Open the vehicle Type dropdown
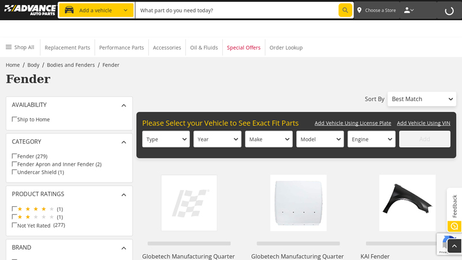Viewport: 462px width, 260px height. coord(166,139)
